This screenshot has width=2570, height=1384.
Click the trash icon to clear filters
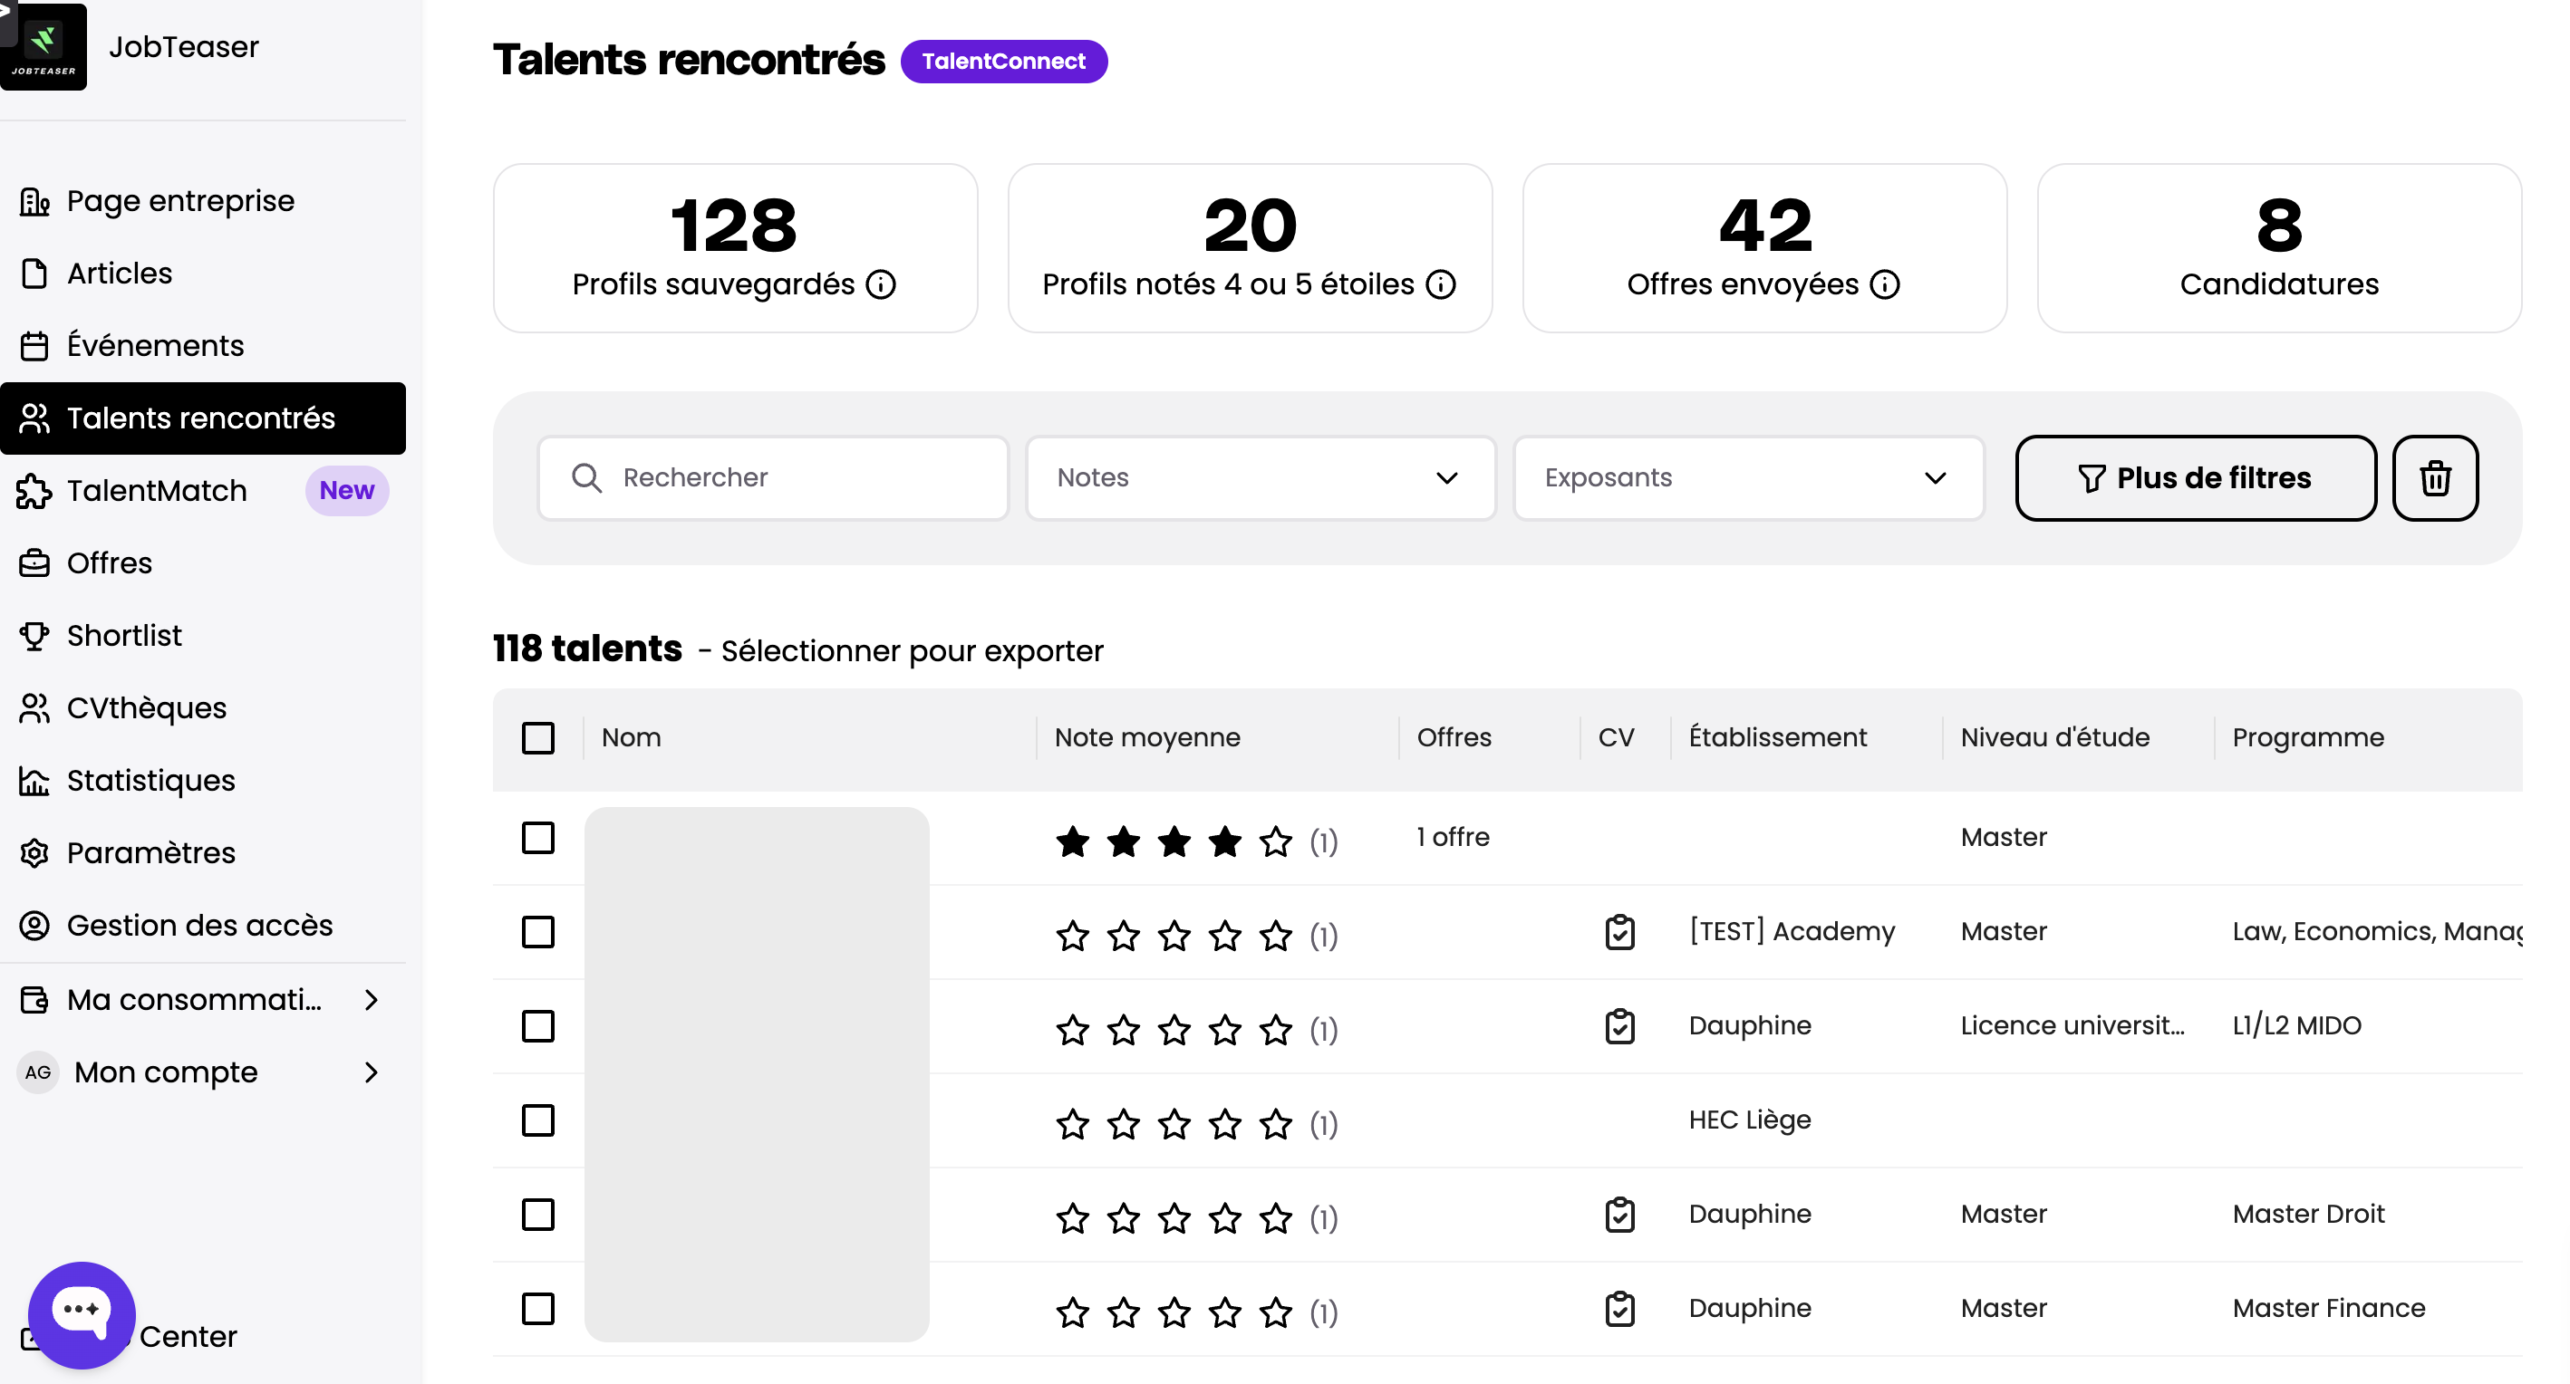point(2434,477)
